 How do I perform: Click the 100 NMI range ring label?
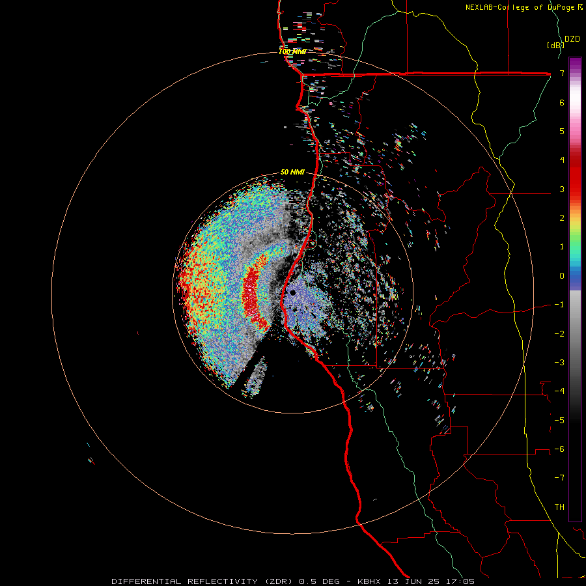[x=292, y=51]
